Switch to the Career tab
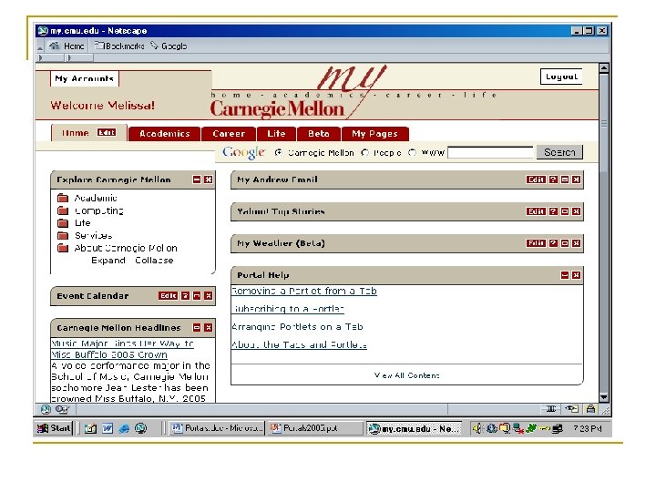 (x=229, y=134)
